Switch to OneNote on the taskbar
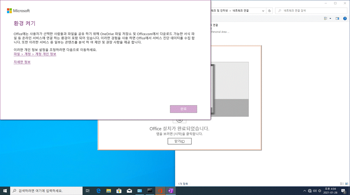 171,191
